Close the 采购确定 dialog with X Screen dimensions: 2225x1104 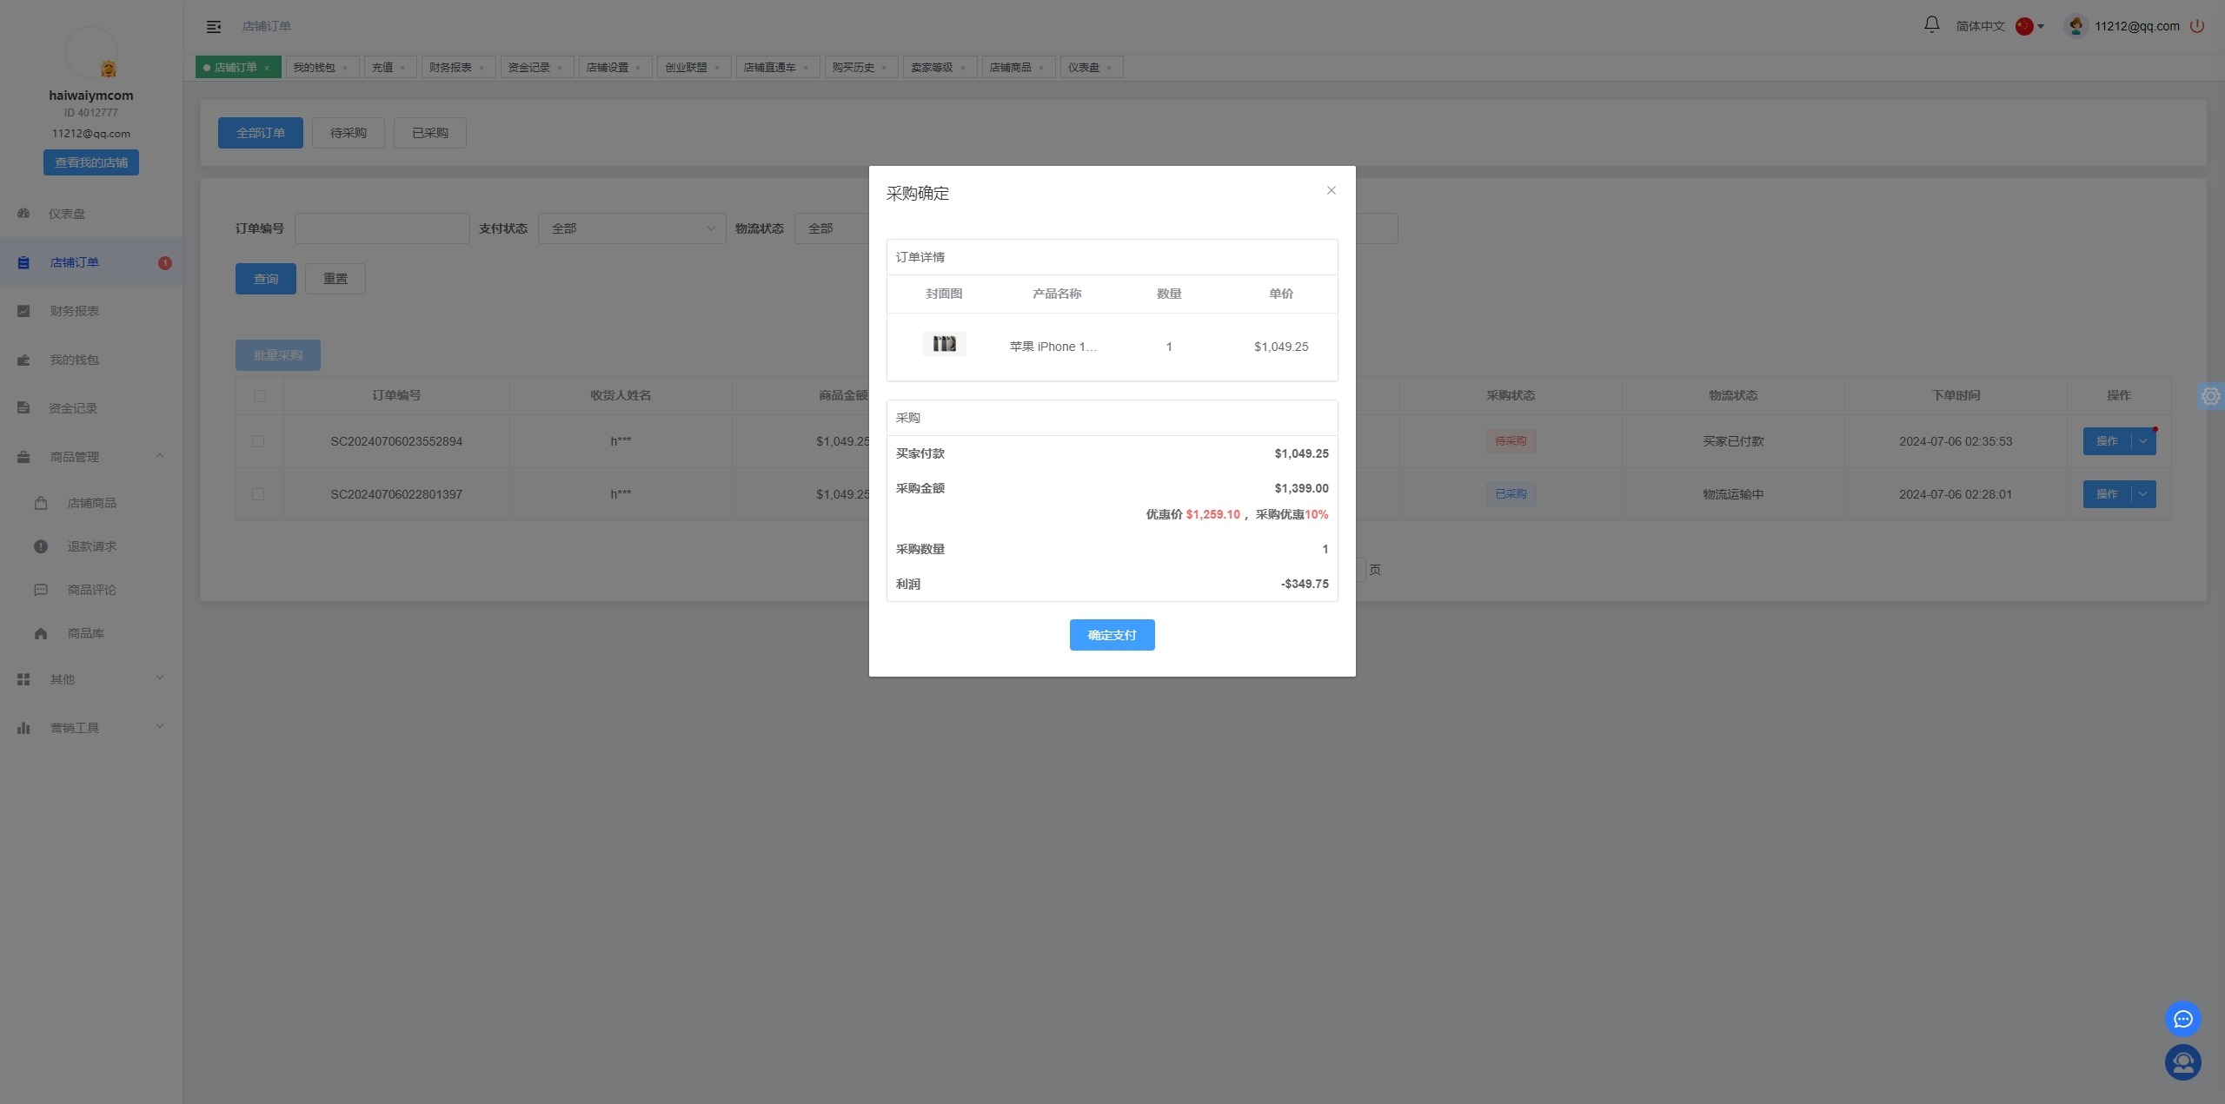coord(1331,190)
